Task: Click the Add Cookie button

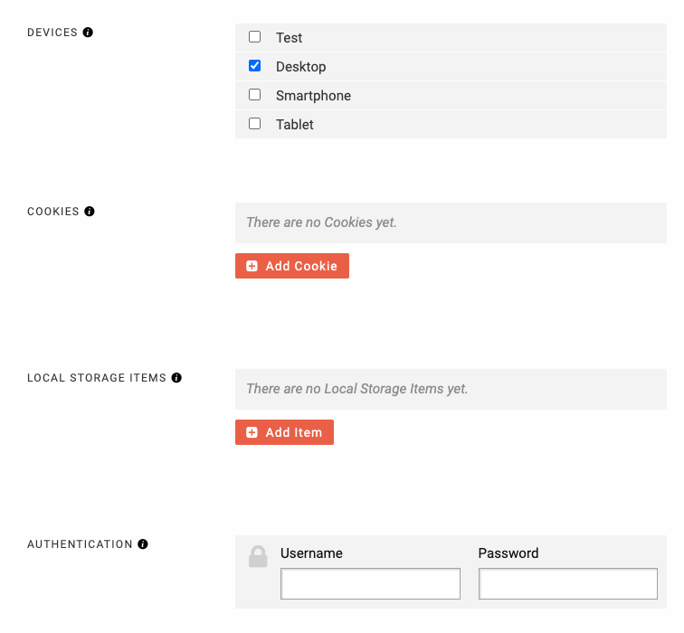Action: coord(292,266)
